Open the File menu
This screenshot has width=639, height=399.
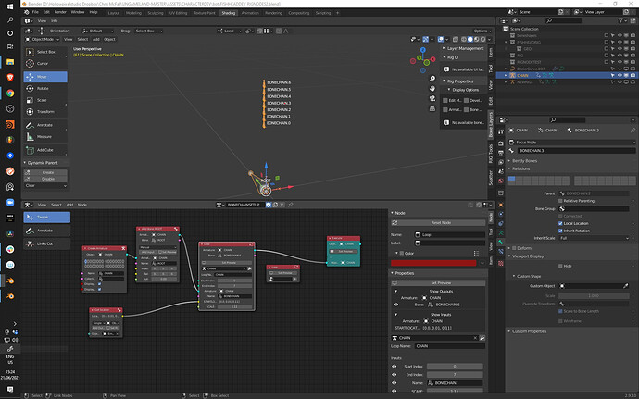tap(35, 12)
